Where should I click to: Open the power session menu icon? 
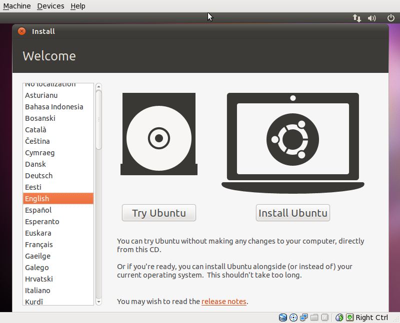click(391, 18)
